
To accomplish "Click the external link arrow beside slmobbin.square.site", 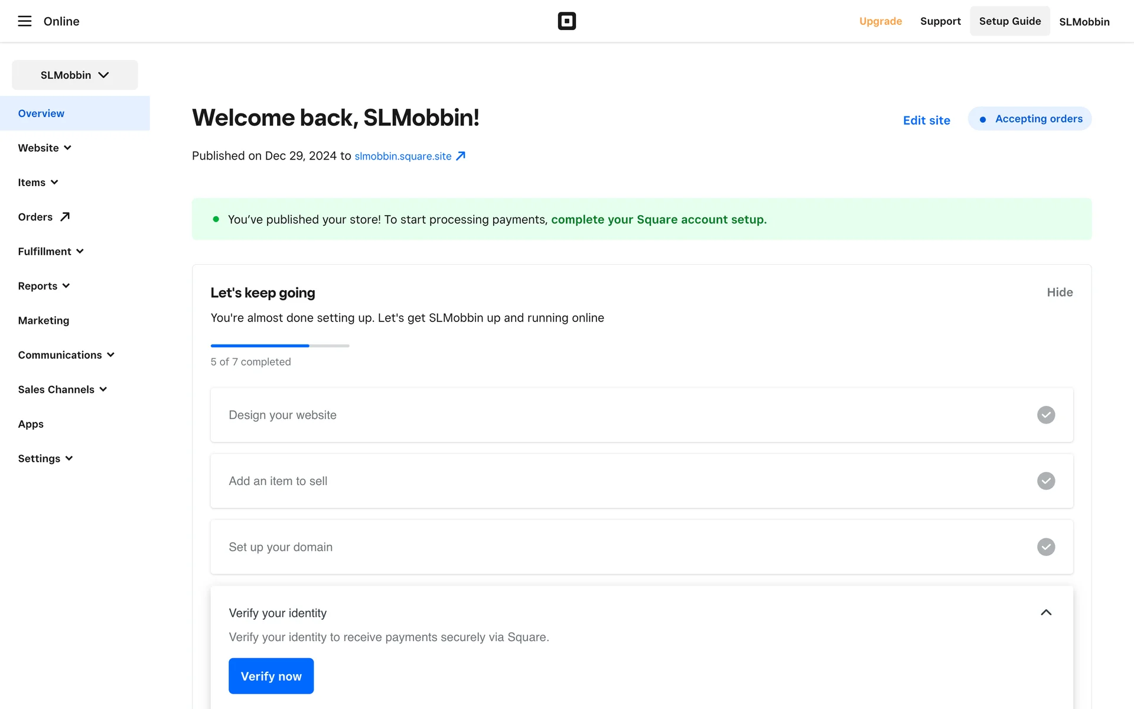I will coord(461,156).
